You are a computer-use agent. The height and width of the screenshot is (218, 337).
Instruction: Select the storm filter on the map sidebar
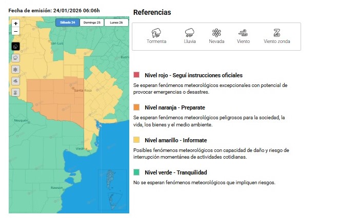(x=15, y=47)
